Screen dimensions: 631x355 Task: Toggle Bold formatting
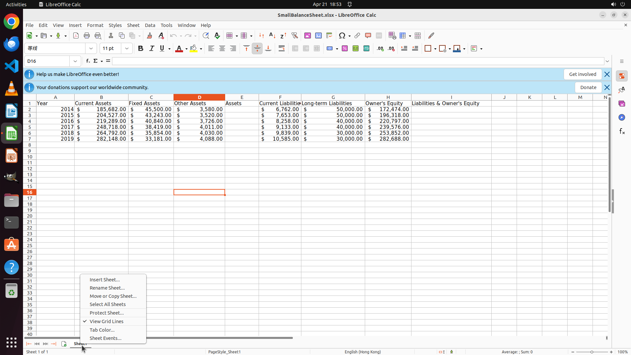[141, 49]
